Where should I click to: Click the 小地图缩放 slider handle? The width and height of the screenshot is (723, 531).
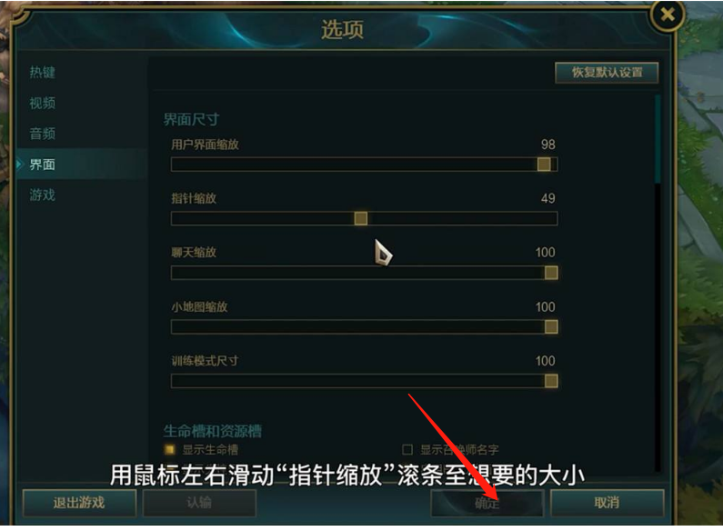pos(551,326)
